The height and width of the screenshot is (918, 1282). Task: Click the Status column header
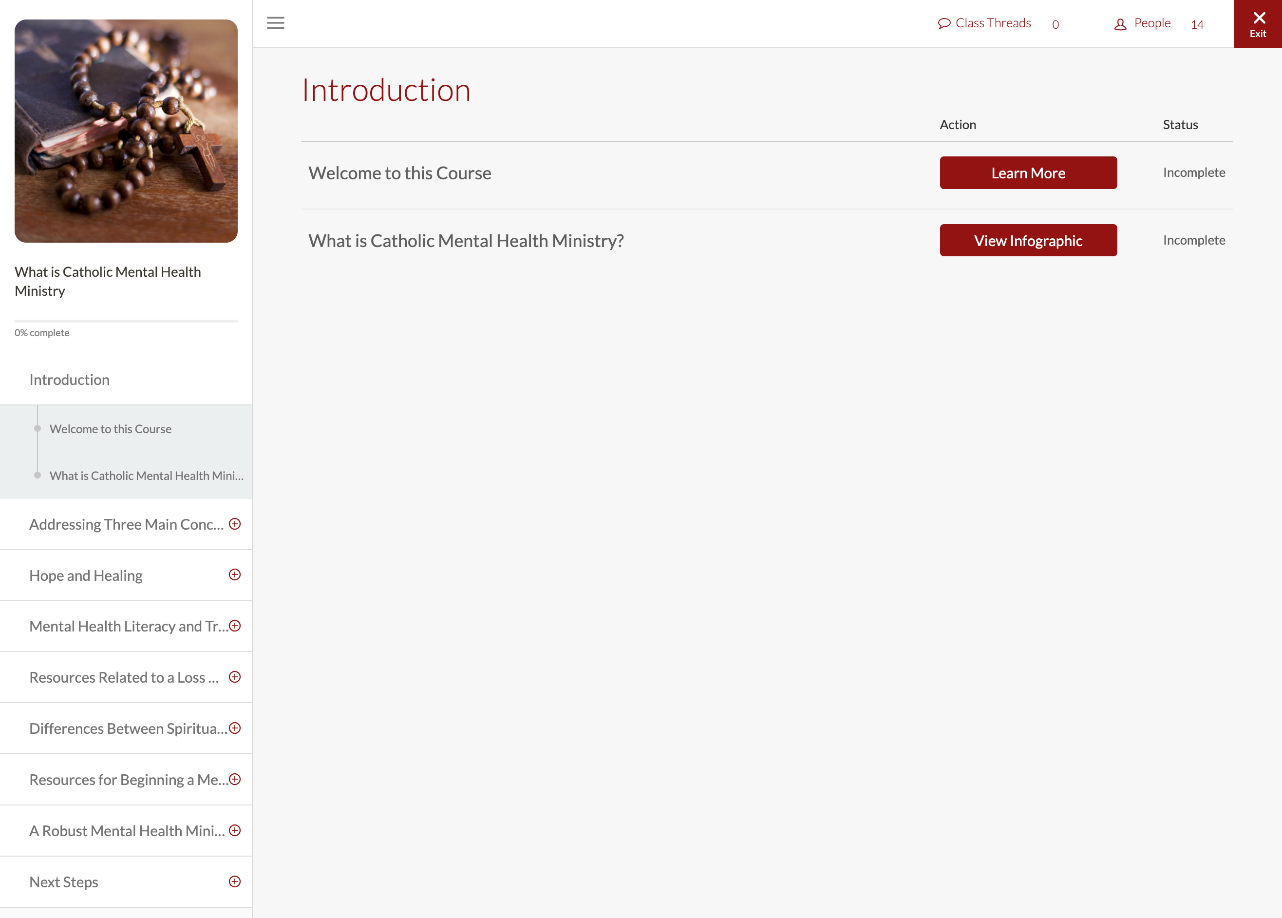[1180, 124]
